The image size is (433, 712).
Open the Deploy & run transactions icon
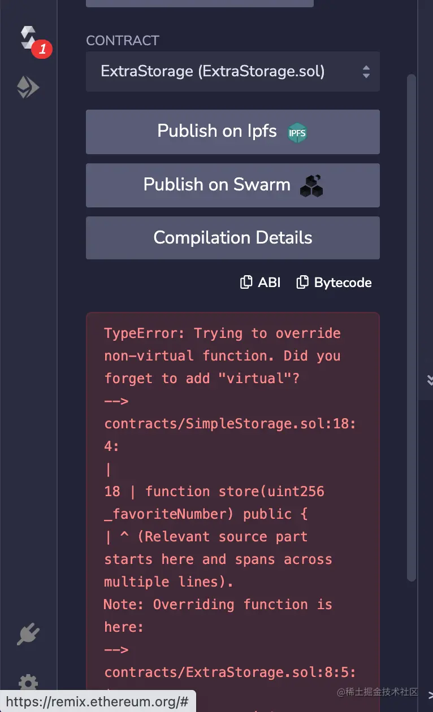click(28, 88)
